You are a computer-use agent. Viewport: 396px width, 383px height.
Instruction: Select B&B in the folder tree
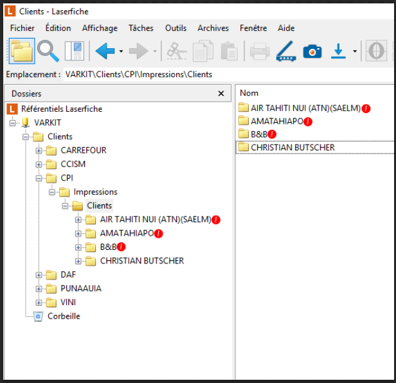(108, 247)
